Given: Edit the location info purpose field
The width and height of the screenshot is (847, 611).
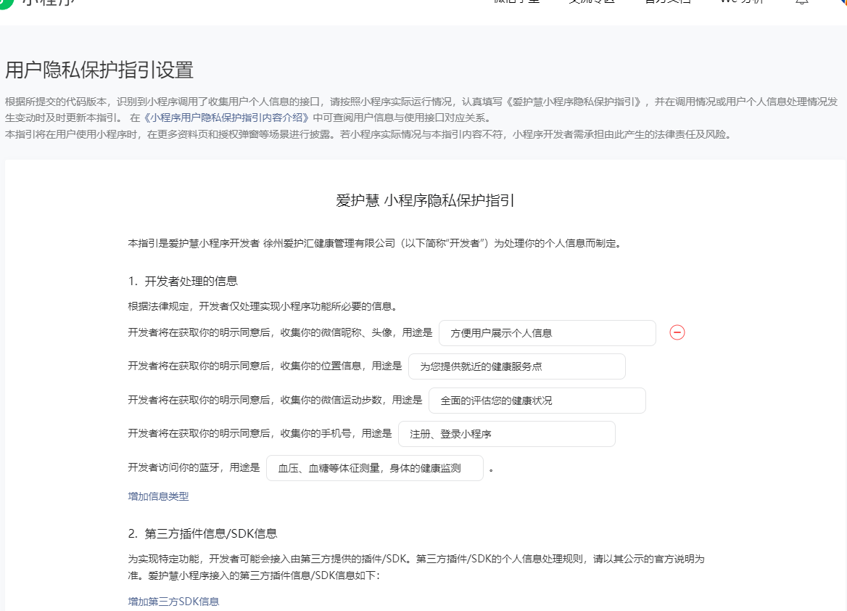Looking at the screenshot, I should click(x=517, y=366).
